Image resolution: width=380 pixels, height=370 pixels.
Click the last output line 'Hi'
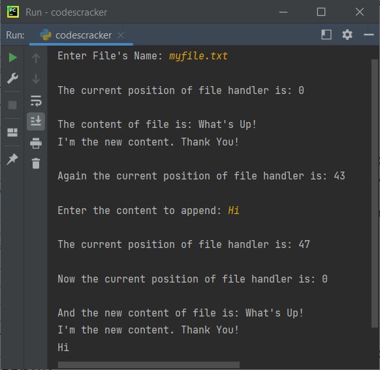tap(63, 347)
